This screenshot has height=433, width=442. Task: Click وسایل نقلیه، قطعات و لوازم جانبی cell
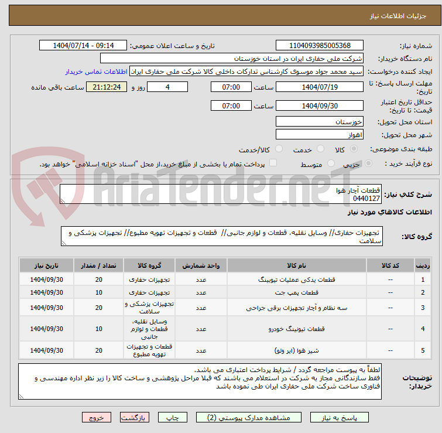(x=149, y=329)
